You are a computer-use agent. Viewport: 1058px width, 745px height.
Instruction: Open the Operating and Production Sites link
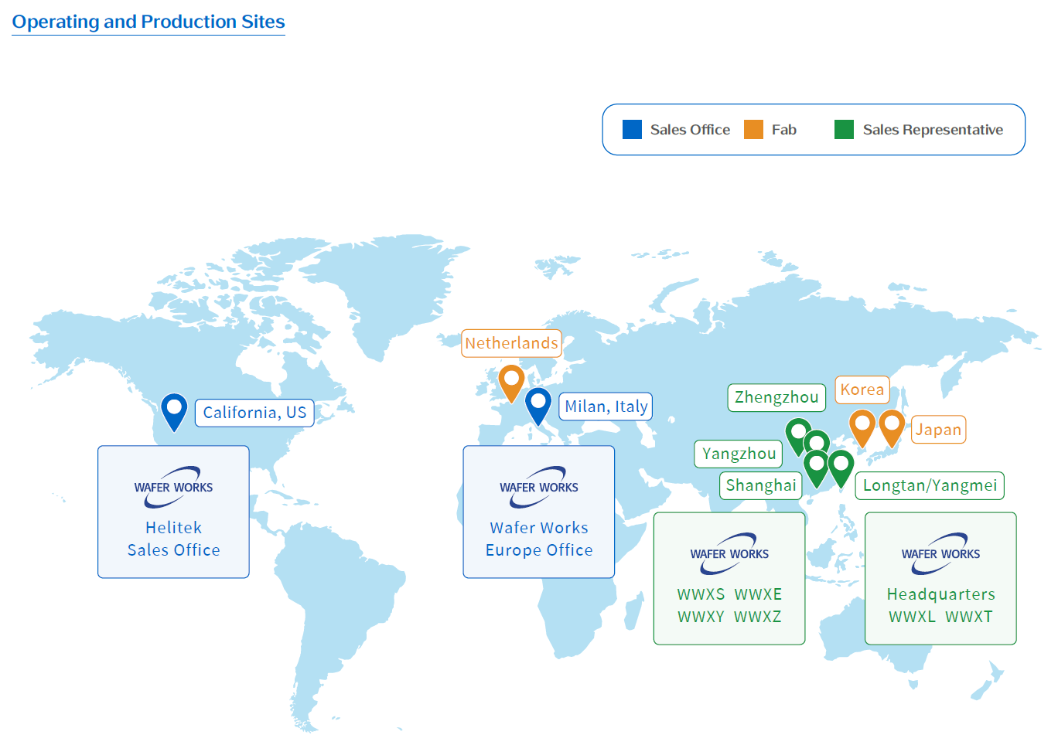(x=148, y=21)
